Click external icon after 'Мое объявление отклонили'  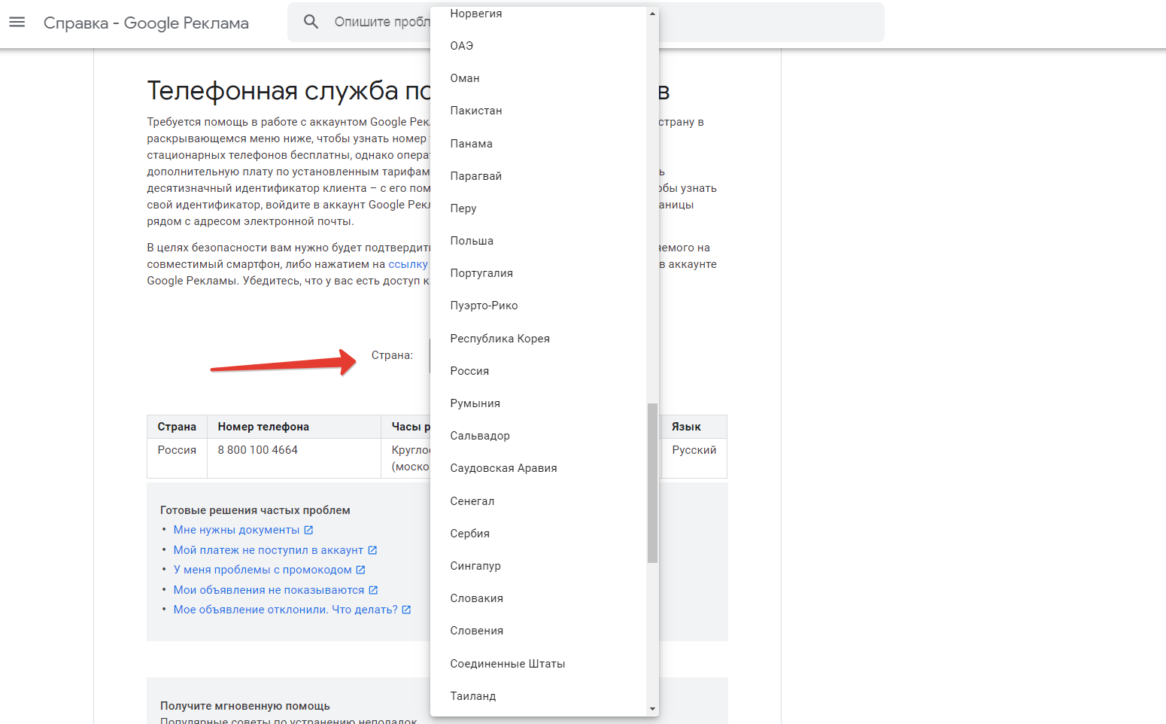coord(406,610)
